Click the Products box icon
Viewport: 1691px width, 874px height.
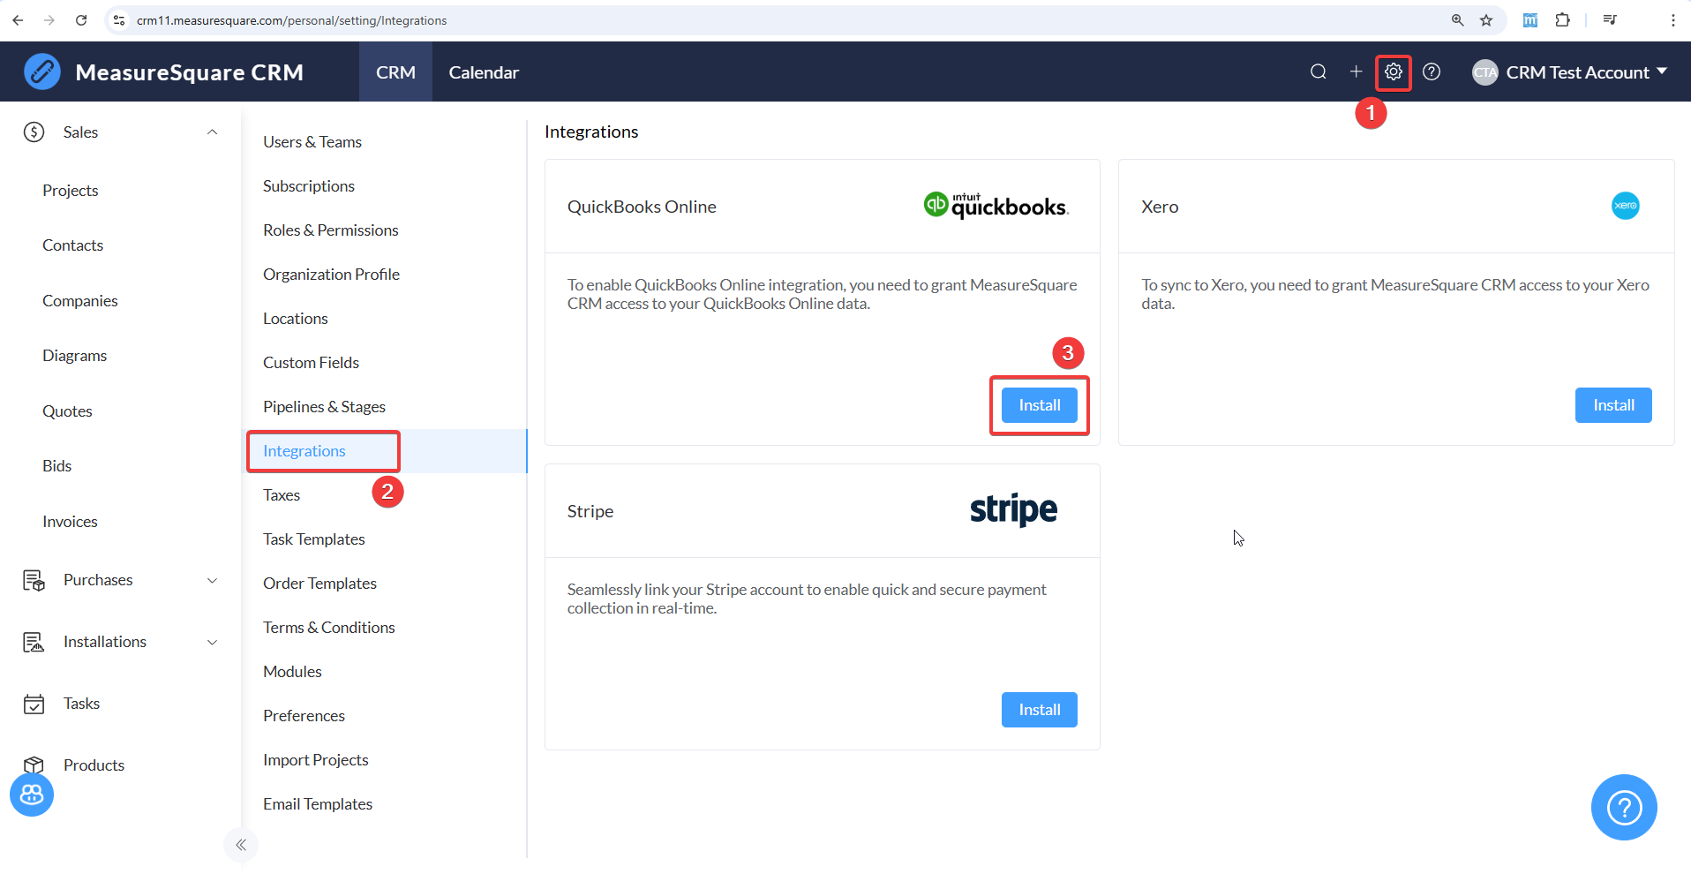[34, 765]
